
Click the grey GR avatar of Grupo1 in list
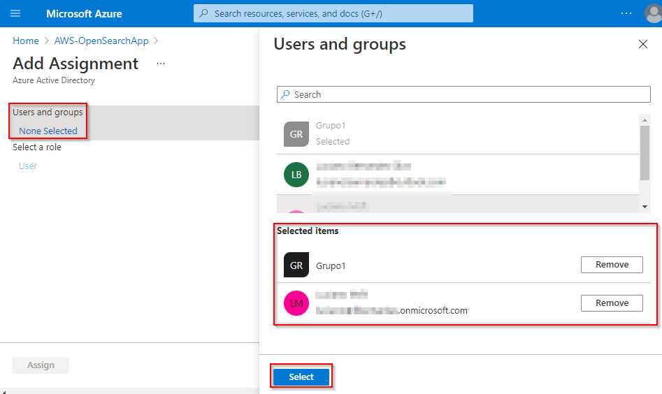click(296, 134)
